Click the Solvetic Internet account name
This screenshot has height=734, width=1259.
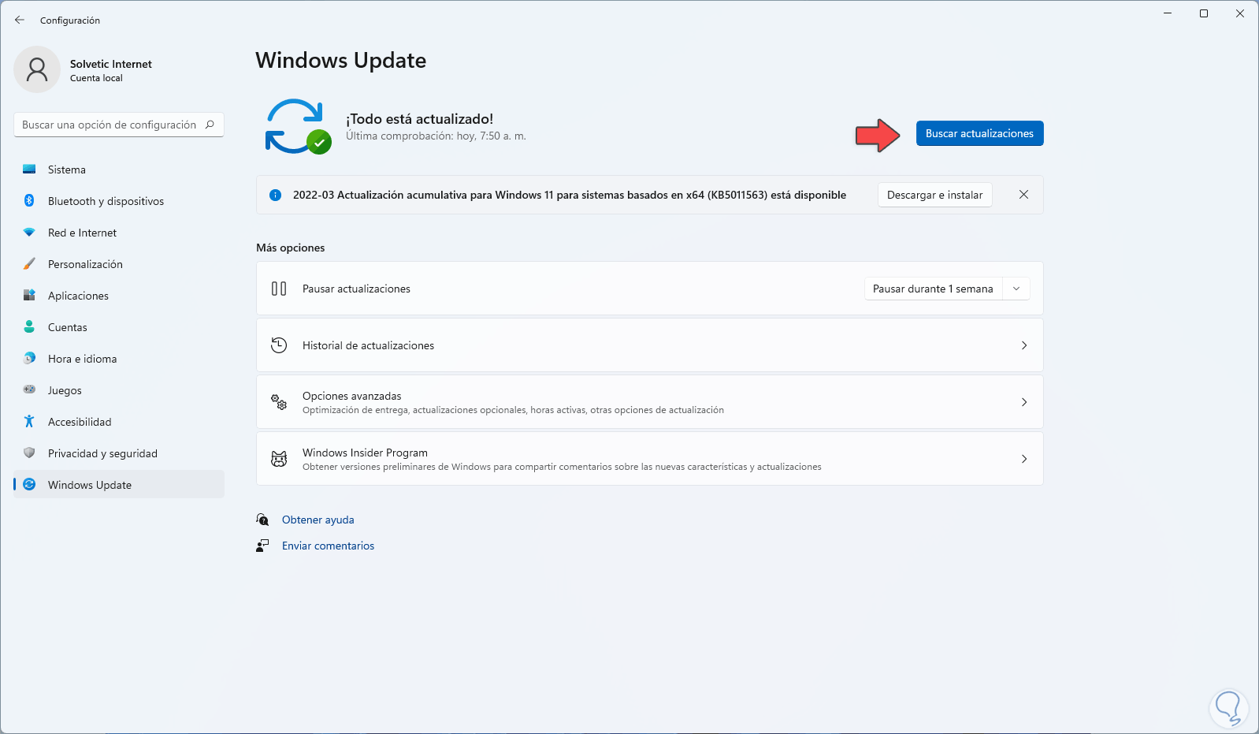(111, 64)
